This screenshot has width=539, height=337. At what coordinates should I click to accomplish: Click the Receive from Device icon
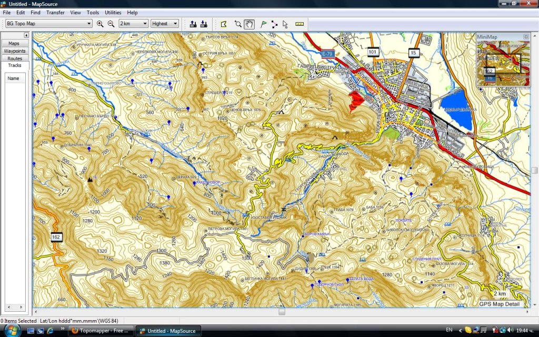pyautogui.click(x=203, y=24)
